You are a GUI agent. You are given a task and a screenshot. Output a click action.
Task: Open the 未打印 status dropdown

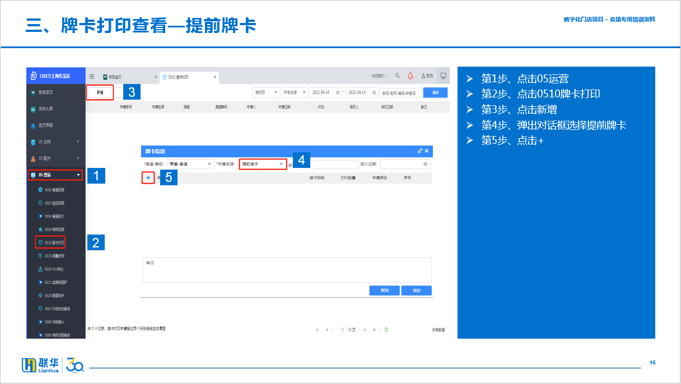266,92
